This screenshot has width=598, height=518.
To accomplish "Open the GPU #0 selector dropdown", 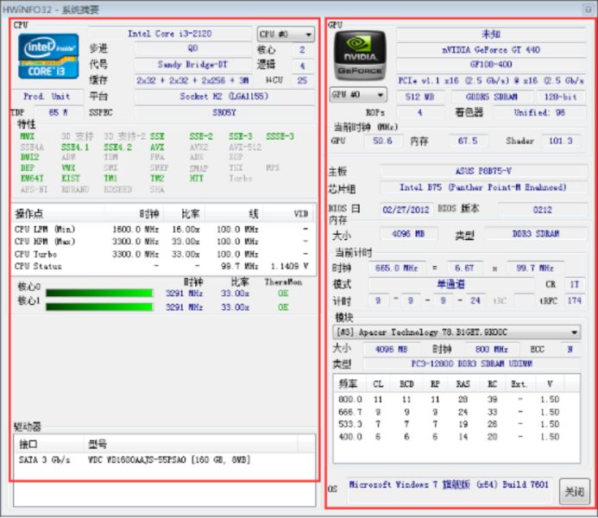I will click(x=358, y=94).
